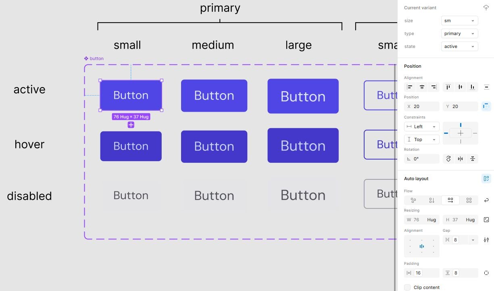Click the individual padding icon
Viewport: 494px width, 291px height.
click(x=486, y=273)
